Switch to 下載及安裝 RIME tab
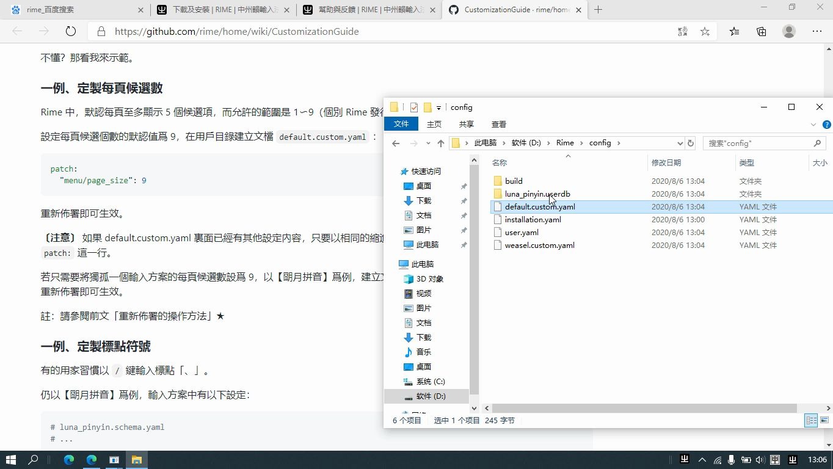833x469 pixels. click(223, 10)
